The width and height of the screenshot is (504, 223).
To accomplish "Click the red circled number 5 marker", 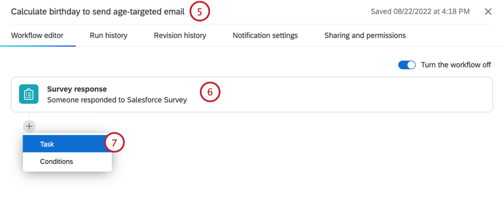I will coord(199,12).
